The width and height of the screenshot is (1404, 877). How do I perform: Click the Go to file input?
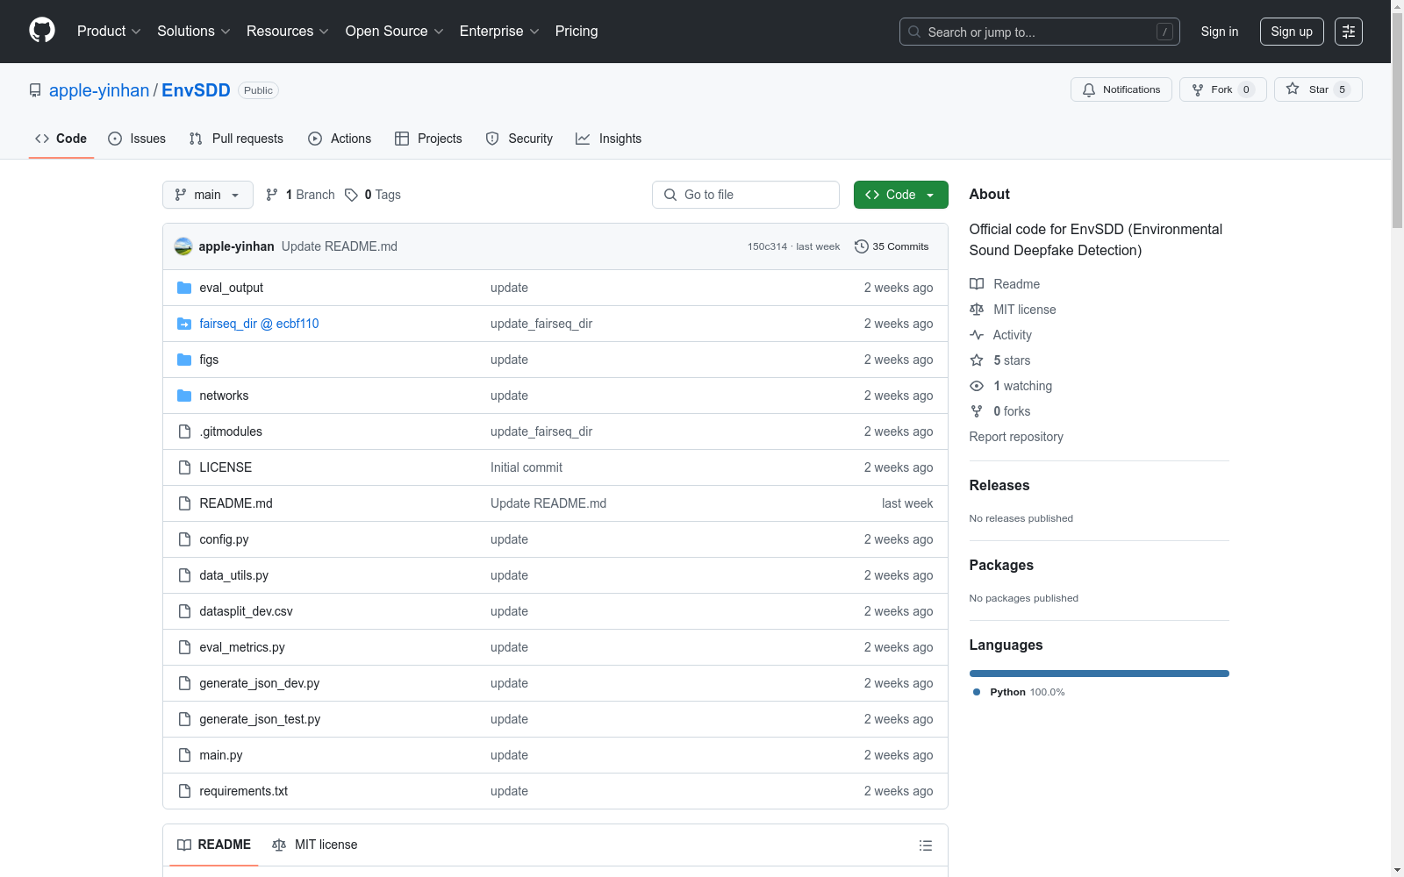pos(746,195)
